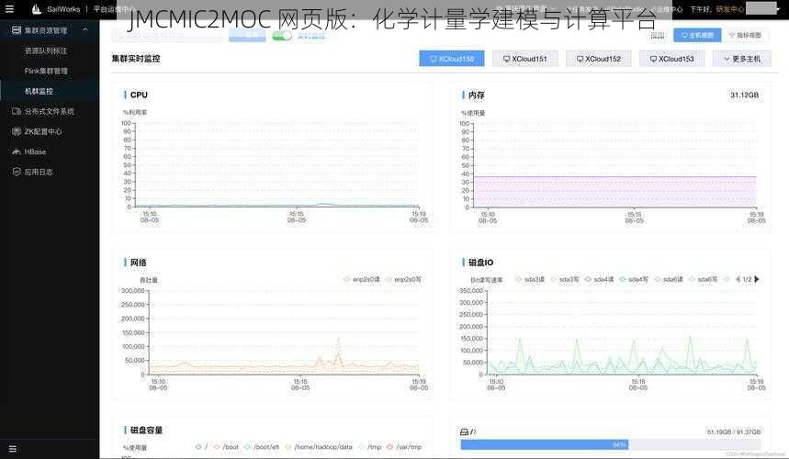This screenshot has width=789, height=459.
Task: Toggle sda3读 disk IO legend
Action: point(530,279)
